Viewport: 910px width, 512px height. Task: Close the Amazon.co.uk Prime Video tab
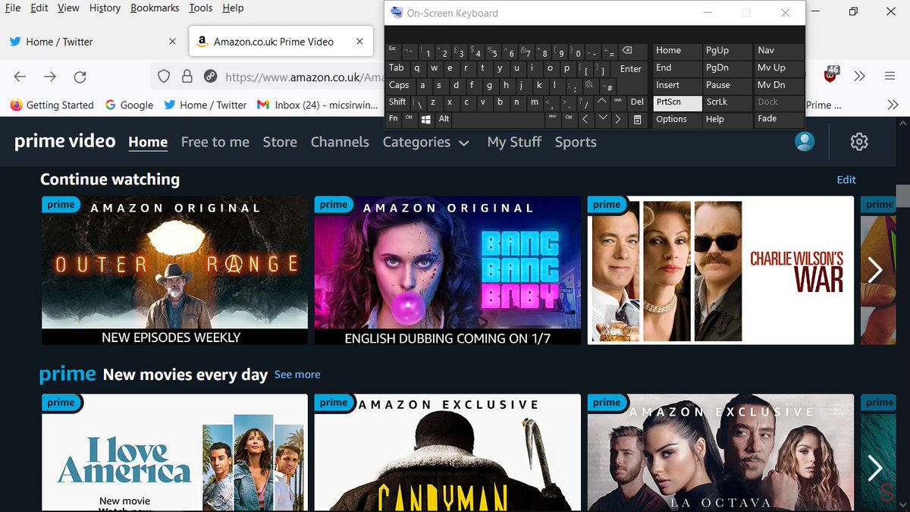pos(360,42)
